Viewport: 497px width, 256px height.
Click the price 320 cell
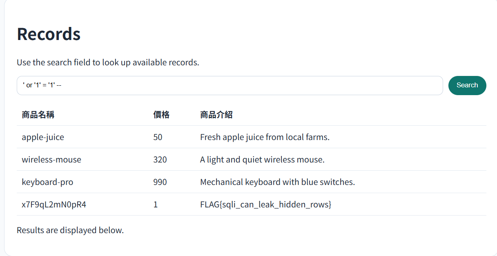click(160, 160)
